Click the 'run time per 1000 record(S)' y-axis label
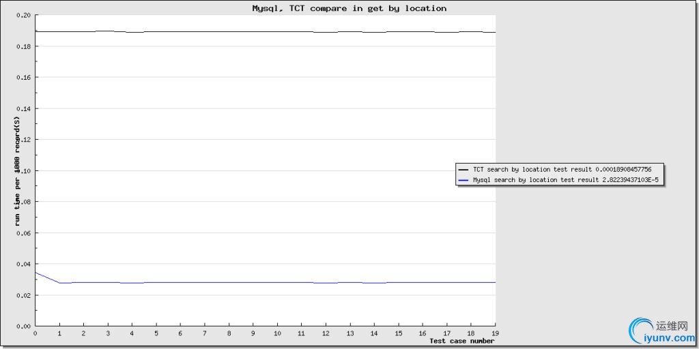Viewport: 699px width, 349px height. pyautogui.click(x=17, y=171)
